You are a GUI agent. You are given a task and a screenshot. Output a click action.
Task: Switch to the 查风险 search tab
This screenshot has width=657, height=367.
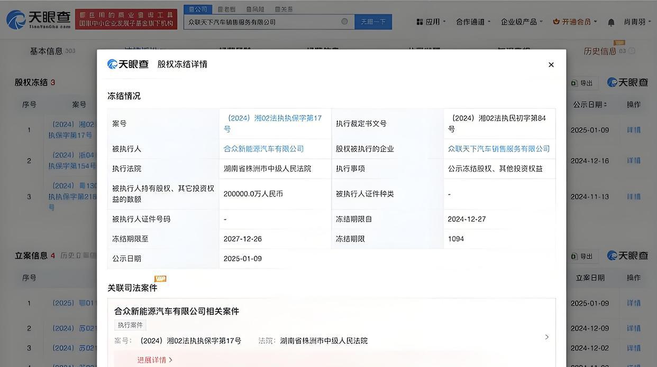255,9
